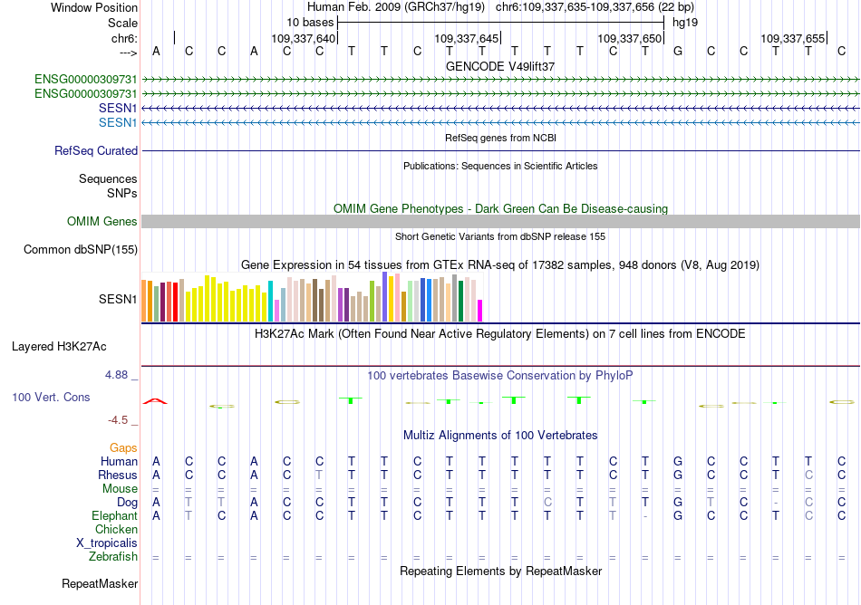This screenshot has width=861, height=605.
Task: Click the first ENSG00000309731 transcript label
Action: [86, 79]
